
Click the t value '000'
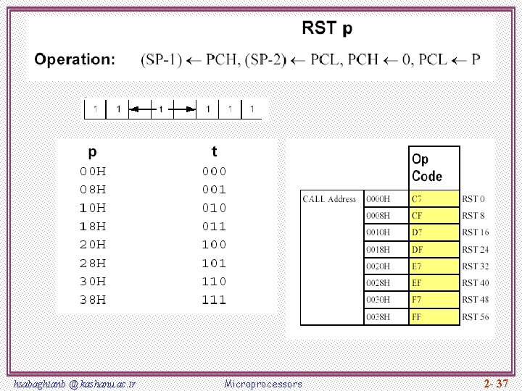[215, 172]
